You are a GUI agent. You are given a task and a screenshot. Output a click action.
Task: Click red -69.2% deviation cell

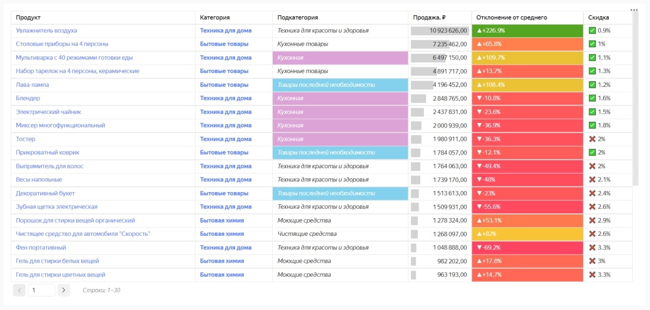pyautogui.click(x=527, y=247)
